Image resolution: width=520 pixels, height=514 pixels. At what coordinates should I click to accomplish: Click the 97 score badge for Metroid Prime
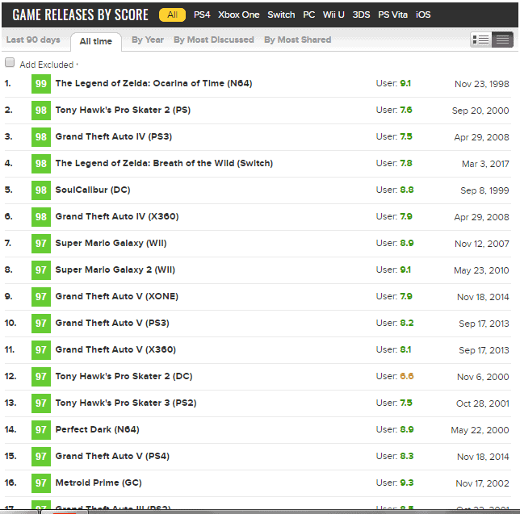[x=41, y=483]
